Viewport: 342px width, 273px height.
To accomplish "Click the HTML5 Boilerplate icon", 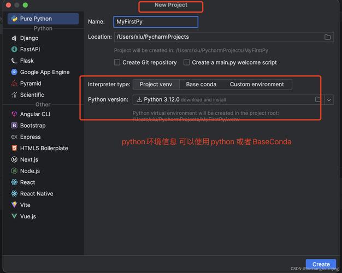I will click(14, 148).
